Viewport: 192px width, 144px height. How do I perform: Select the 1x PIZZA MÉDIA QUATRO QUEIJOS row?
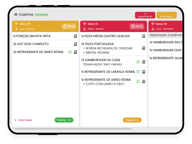(113, 36)
